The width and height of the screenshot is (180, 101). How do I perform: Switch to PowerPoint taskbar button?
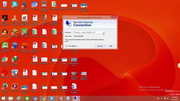click(x=60, y=98)
